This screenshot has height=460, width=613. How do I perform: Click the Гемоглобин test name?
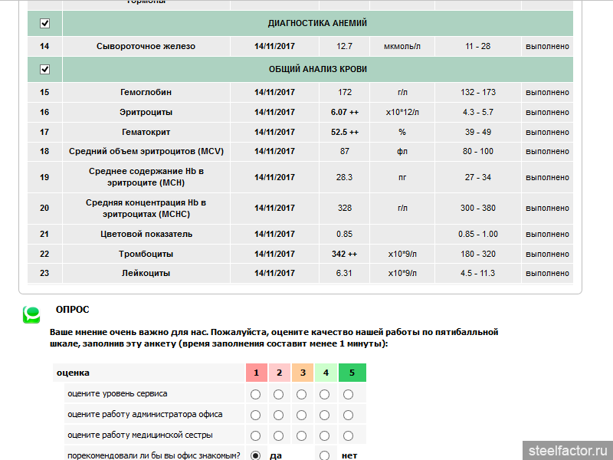(x=146, y=92)
